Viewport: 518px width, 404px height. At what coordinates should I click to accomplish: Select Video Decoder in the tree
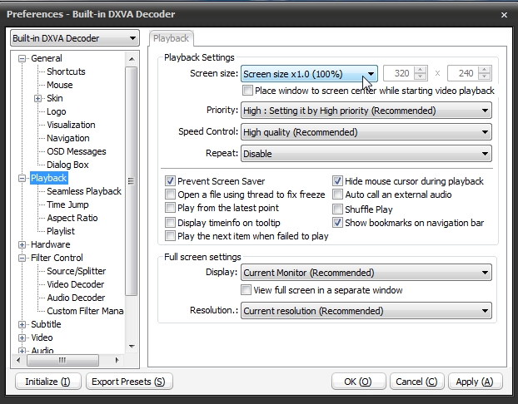point(75,284)
